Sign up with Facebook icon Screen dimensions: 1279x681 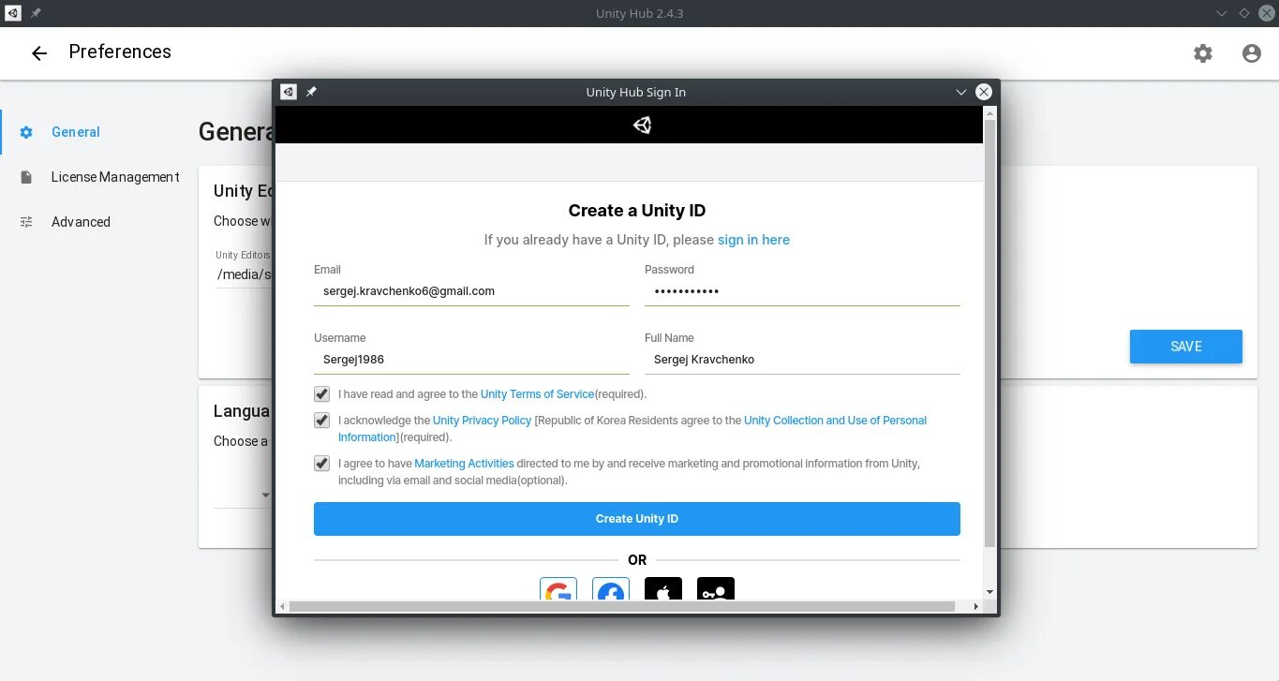[611, 589]
